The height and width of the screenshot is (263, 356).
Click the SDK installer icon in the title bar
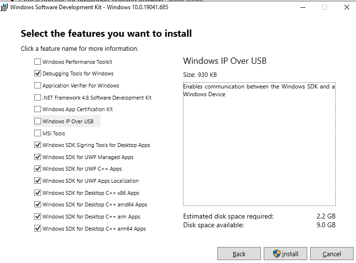click(x=4, y=7)
